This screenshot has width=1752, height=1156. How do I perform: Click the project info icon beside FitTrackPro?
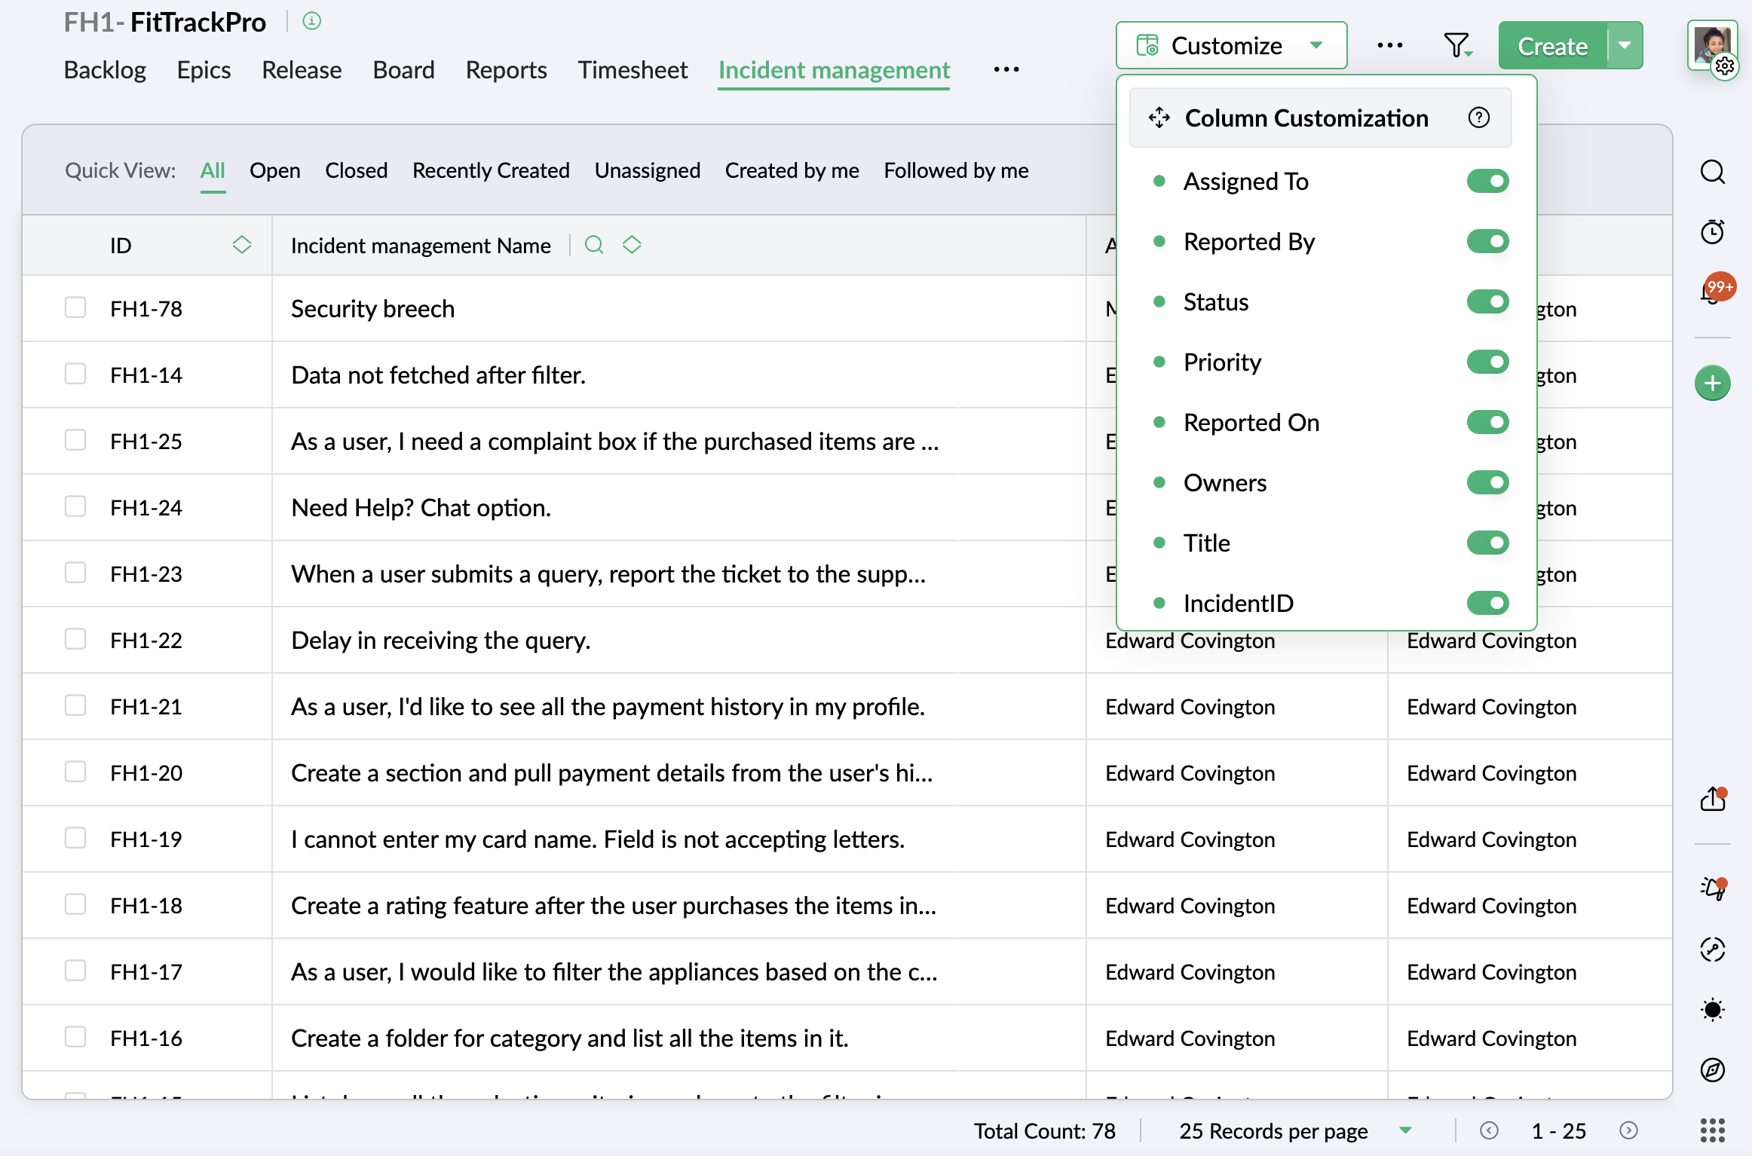pos(311,21)
